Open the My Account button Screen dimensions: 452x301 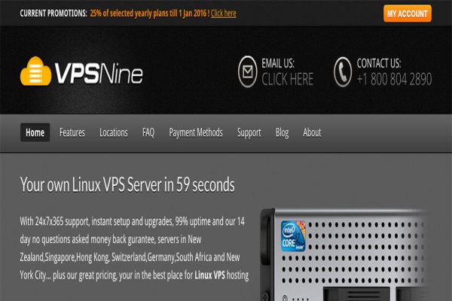408,14
